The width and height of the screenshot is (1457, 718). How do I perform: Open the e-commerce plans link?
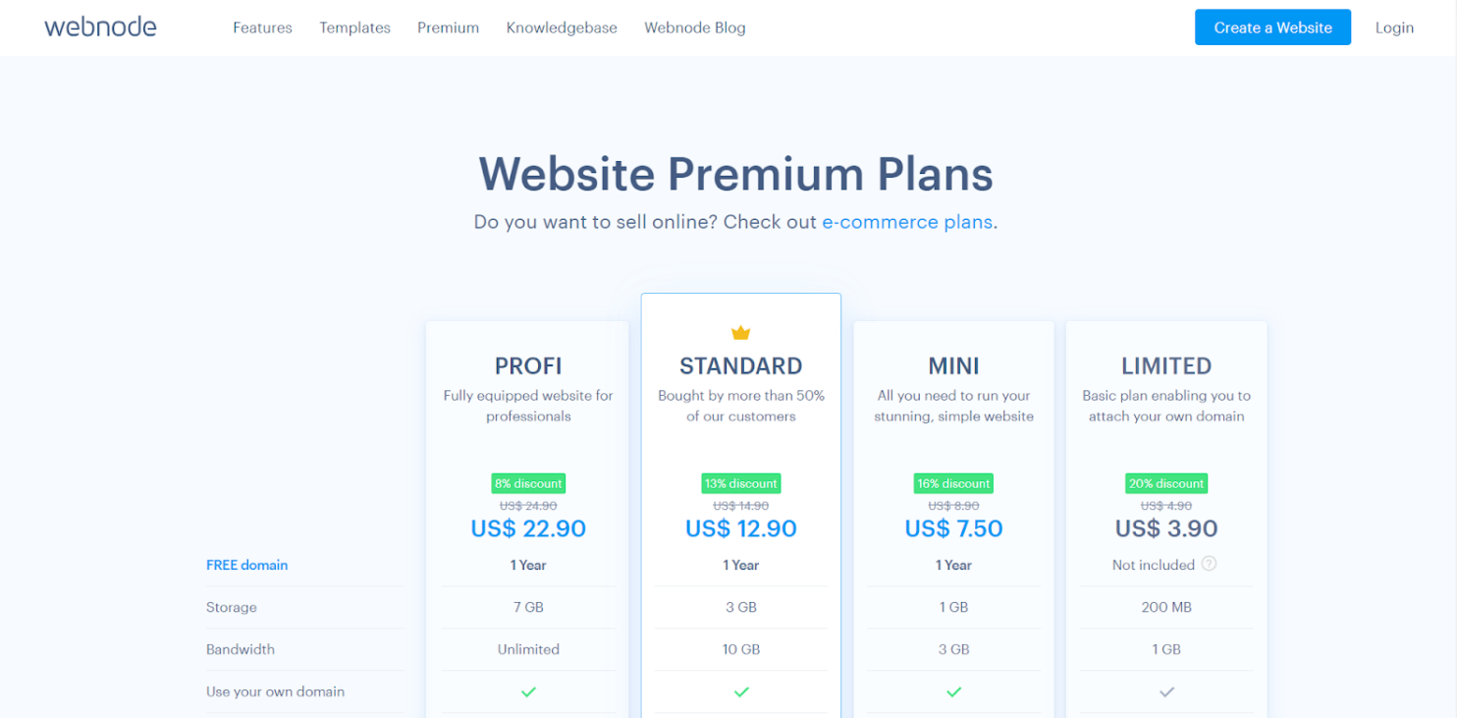tap(906, 222)
